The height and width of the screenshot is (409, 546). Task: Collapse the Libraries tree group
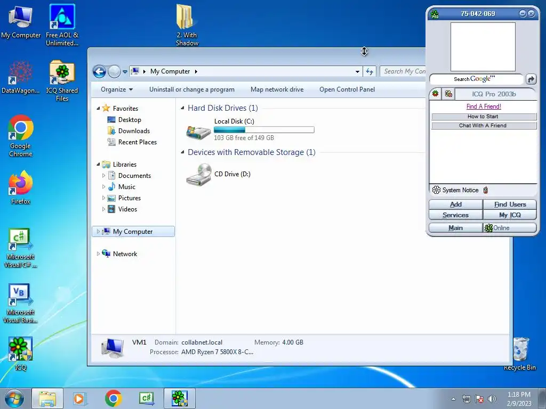[x=98, y=164]
